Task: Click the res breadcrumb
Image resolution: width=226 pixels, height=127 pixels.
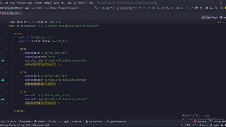Action: click(x=46, y=8)
